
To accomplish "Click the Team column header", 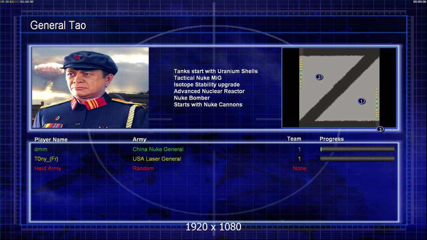I will pos(294,139).
